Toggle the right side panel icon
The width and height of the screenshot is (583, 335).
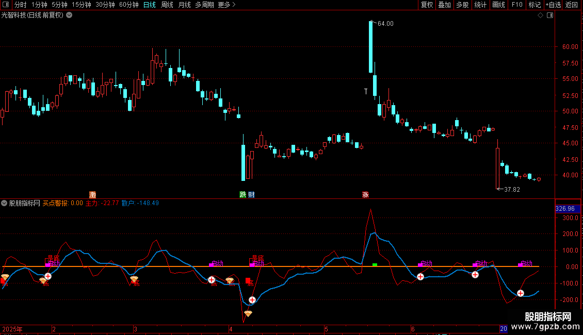pos(550,15)
